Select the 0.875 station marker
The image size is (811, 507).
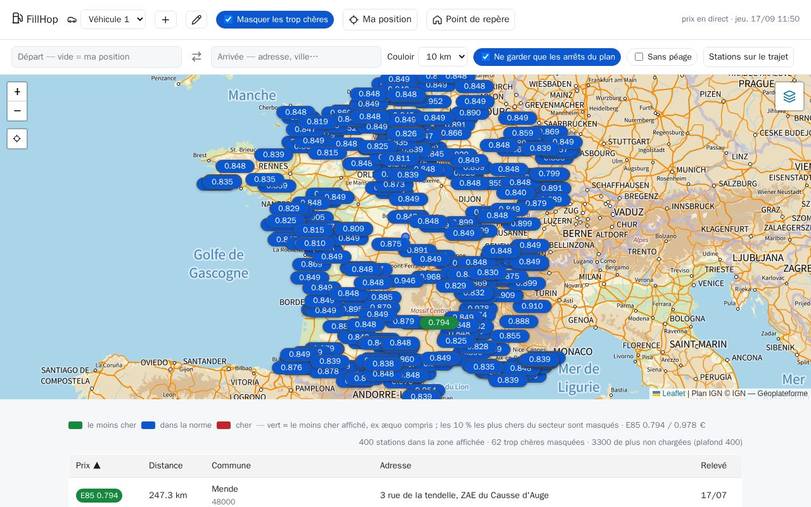(391, 244)
